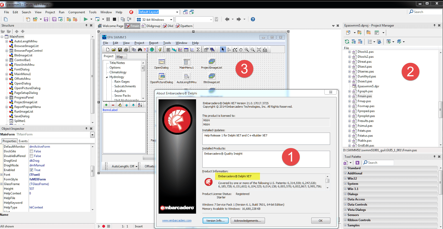Click the Open file icon in SWMM toolbar

pyautogui.click(x=114, y=50)
